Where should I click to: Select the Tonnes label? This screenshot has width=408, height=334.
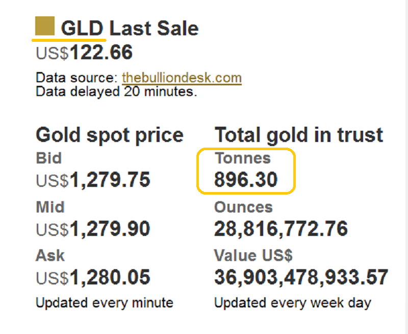coord(242,158)
